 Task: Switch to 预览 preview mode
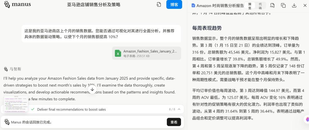[x=250, y=5]
